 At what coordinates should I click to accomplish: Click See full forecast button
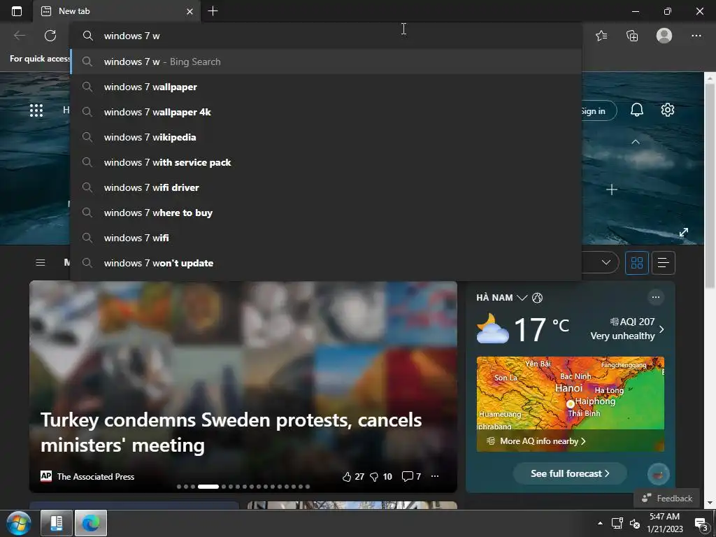[x=570, y=473]
